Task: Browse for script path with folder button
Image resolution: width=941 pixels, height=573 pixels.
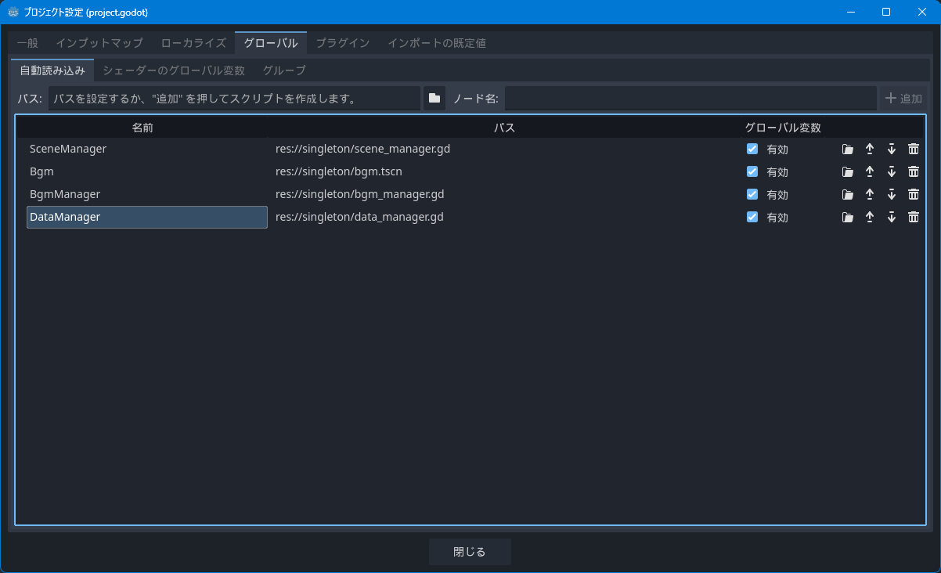Action: pos(434,99)
